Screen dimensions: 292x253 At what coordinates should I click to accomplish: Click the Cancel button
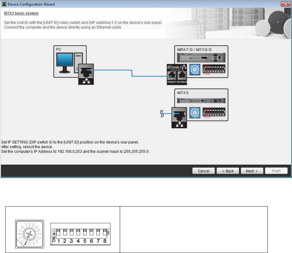[x=204, y=171]
